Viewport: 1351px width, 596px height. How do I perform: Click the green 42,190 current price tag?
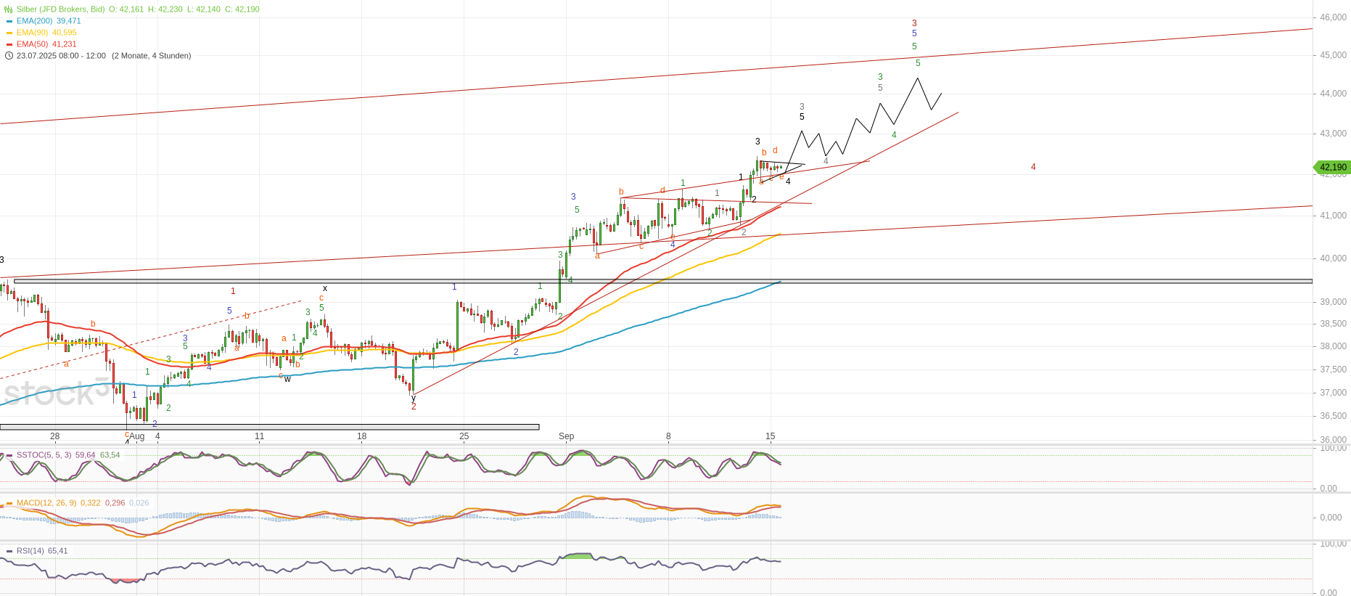1333,167
